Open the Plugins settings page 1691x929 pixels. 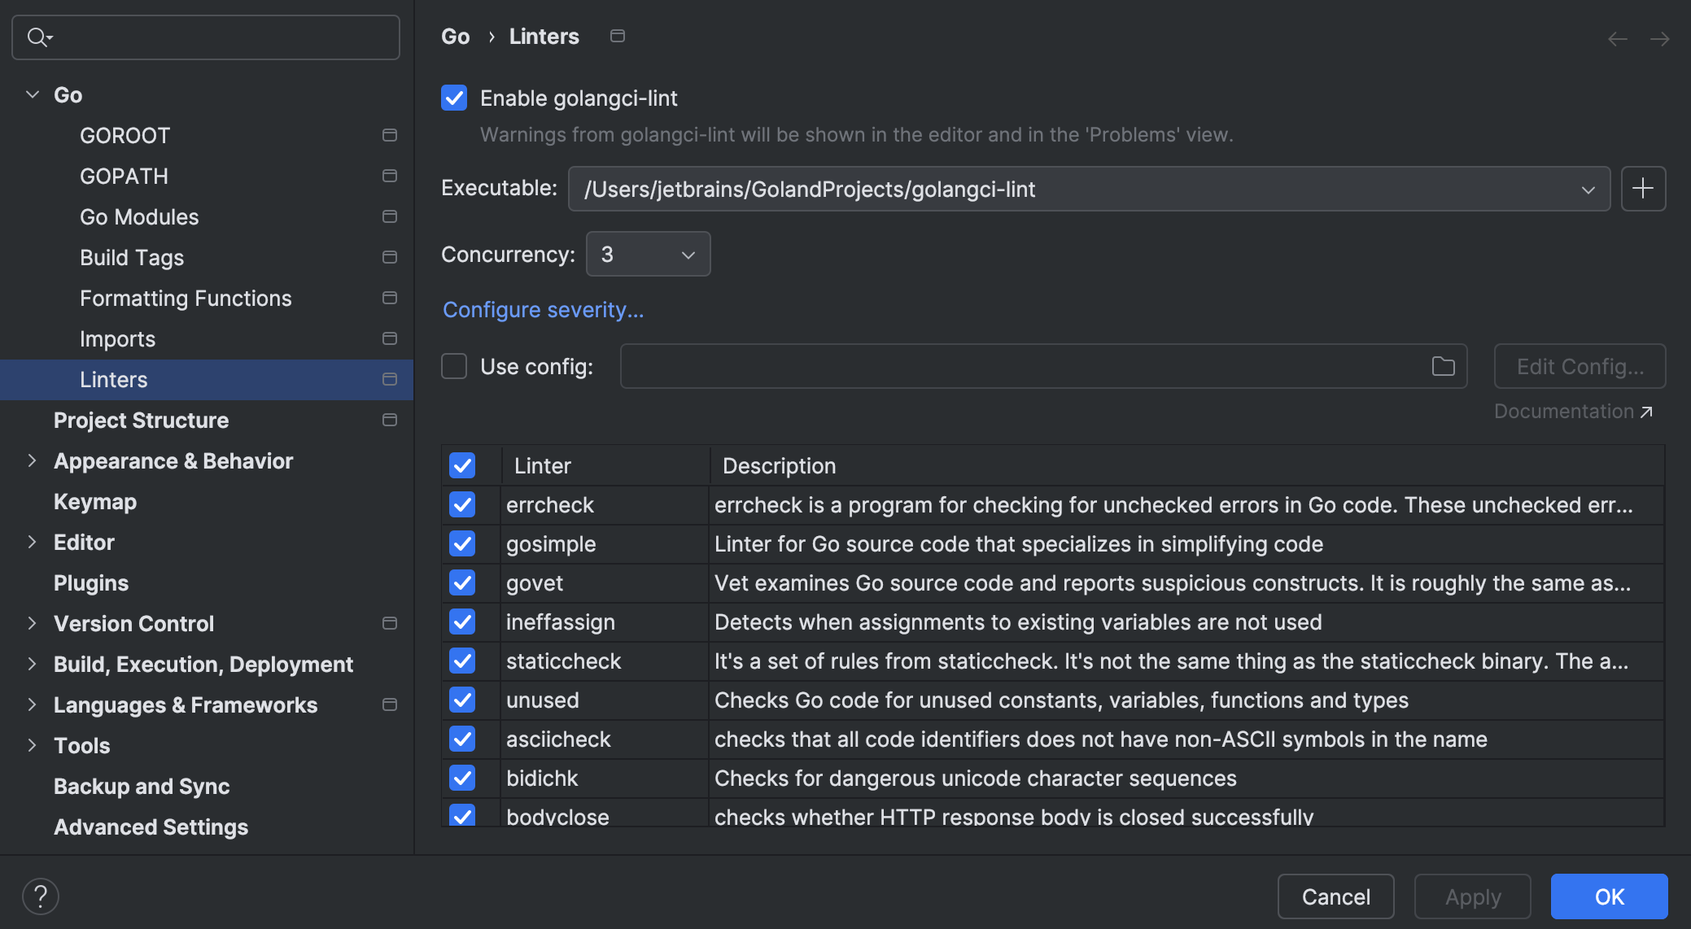(90, 582)
